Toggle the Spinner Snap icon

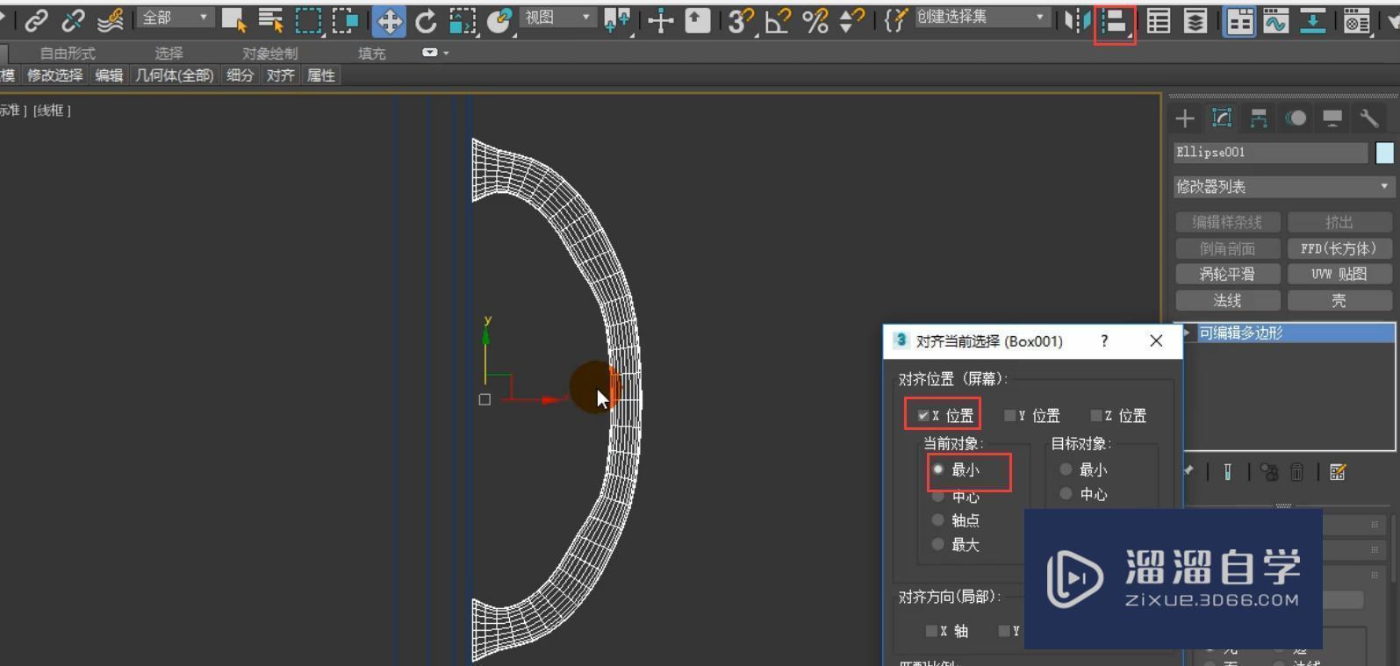tap(851, 20)
